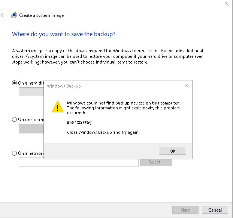The image size is (233, 218).
Task: Click the network location path field
Action: (78, 162)
